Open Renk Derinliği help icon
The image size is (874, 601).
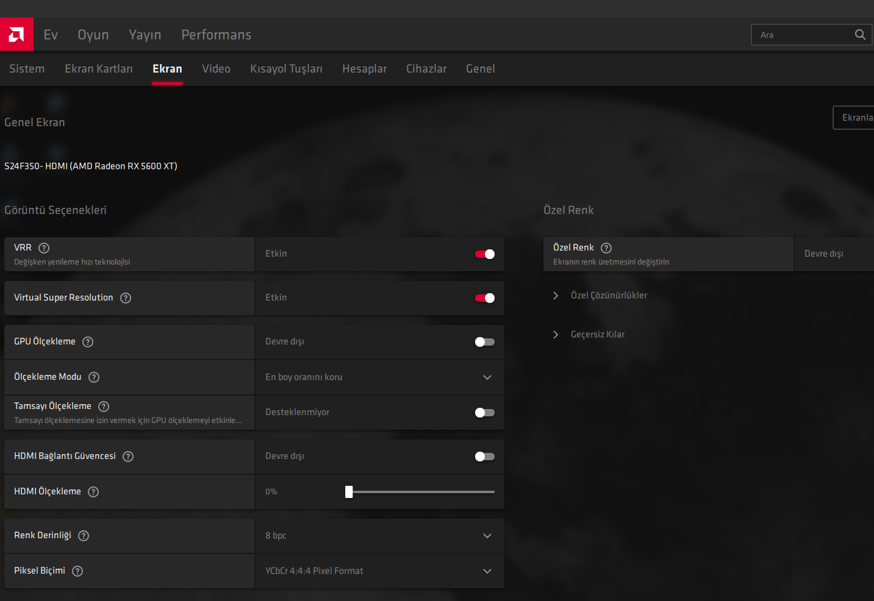[x=84, y=536]
